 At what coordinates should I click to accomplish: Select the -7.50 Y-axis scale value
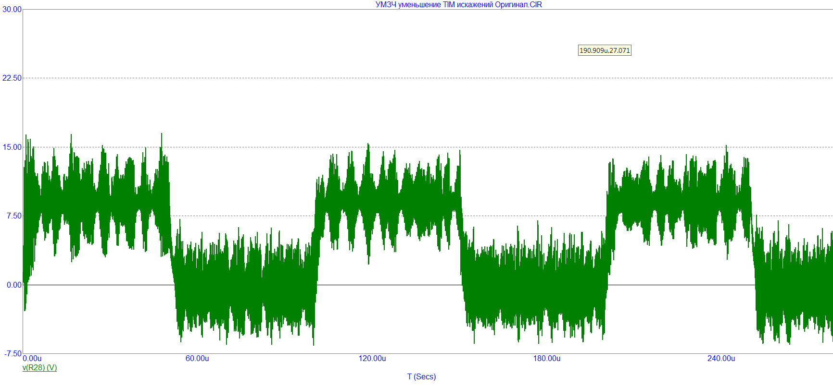13,353
